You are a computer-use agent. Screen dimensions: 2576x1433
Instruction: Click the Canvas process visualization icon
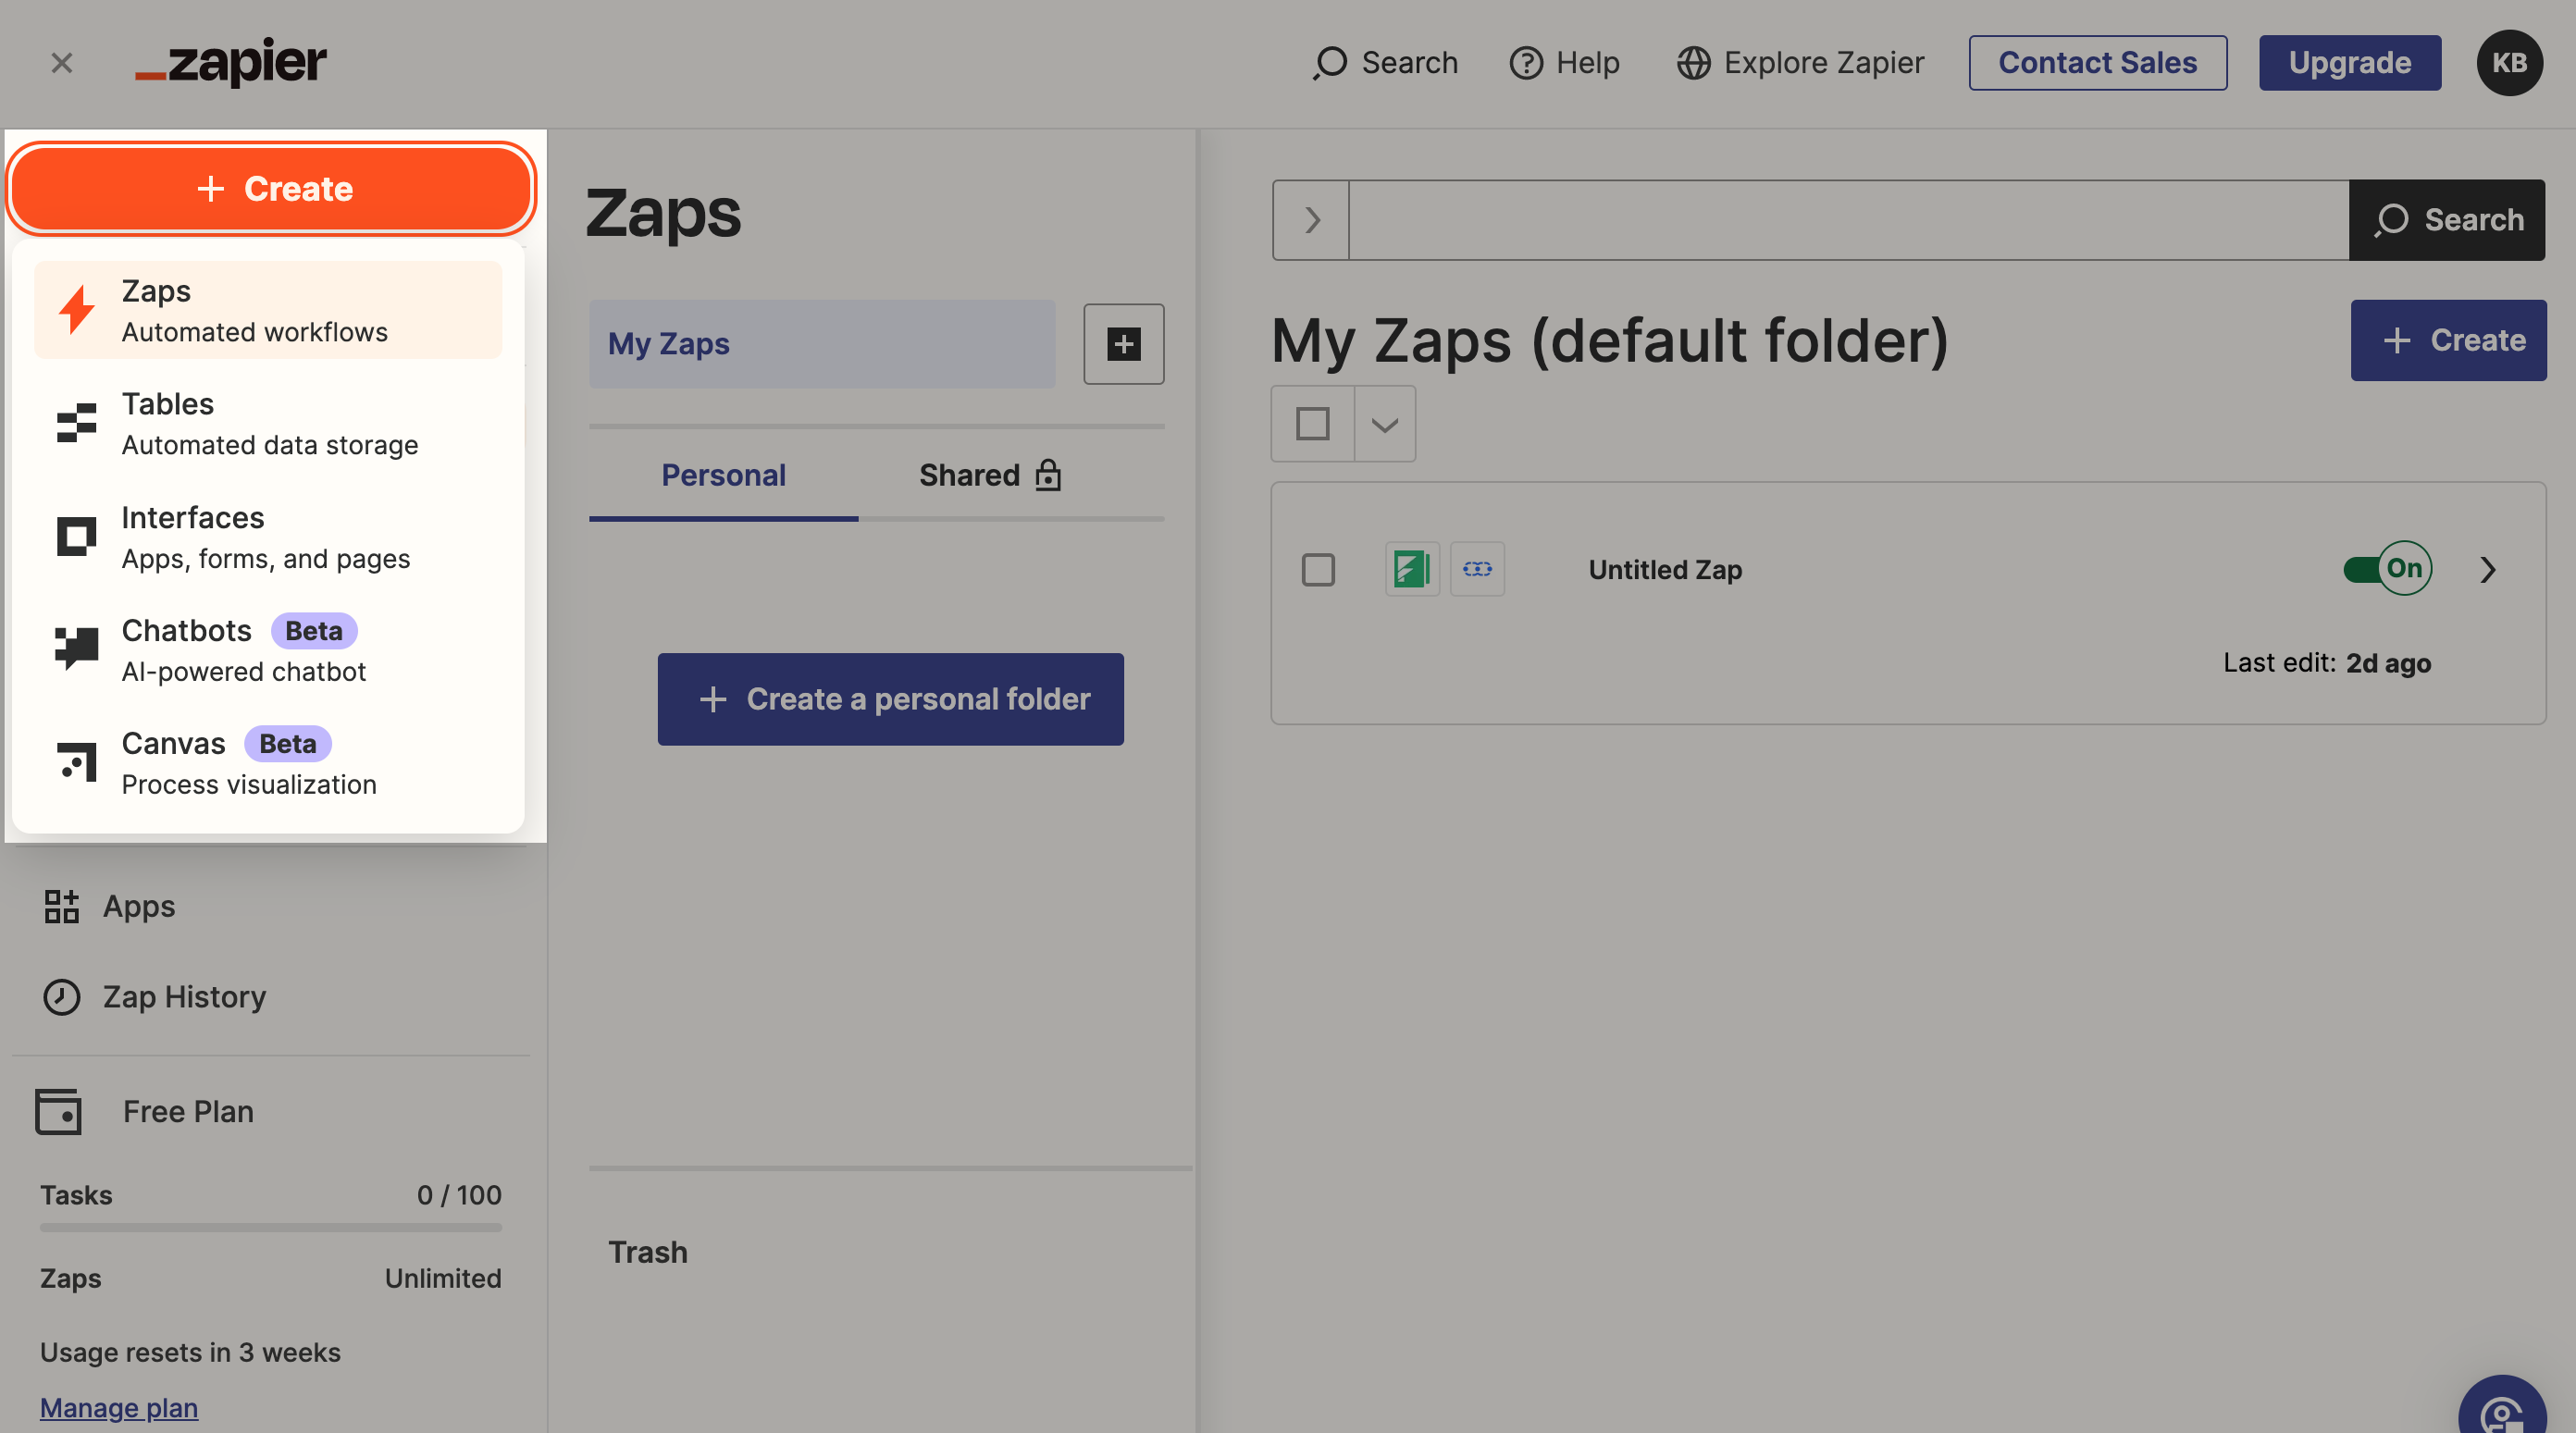click(76, 762)
